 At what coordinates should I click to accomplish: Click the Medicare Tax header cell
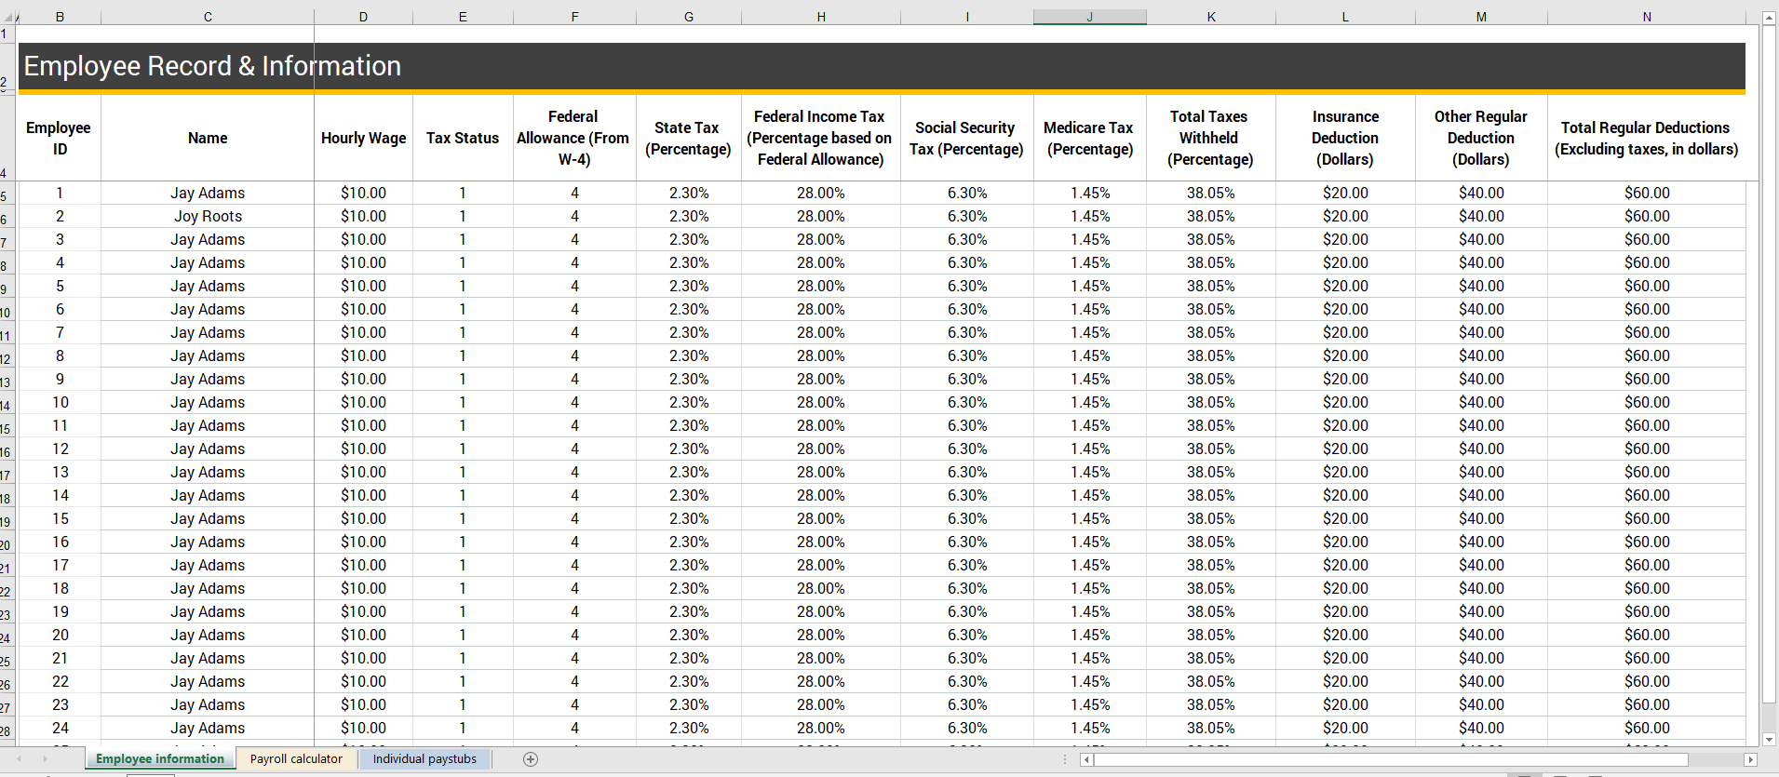coord(1089,139)
